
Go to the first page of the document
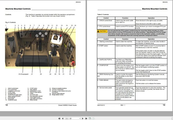click(x=59, y=119)
